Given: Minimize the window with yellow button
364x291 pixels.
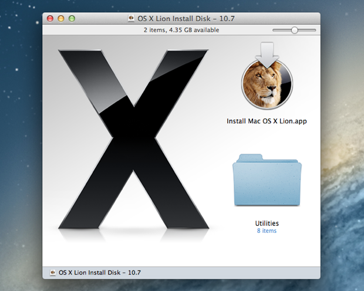Looking at the screenshot, I should (x=61, y=19).
